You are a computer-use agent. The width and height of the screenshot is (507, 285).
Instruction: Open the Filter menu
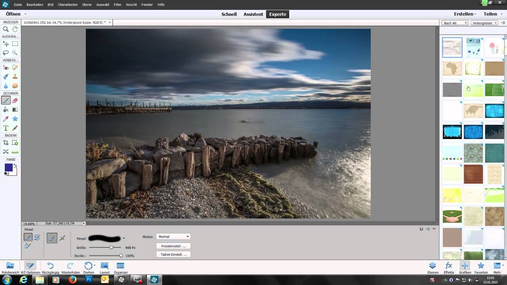click(x=117, y=5)
